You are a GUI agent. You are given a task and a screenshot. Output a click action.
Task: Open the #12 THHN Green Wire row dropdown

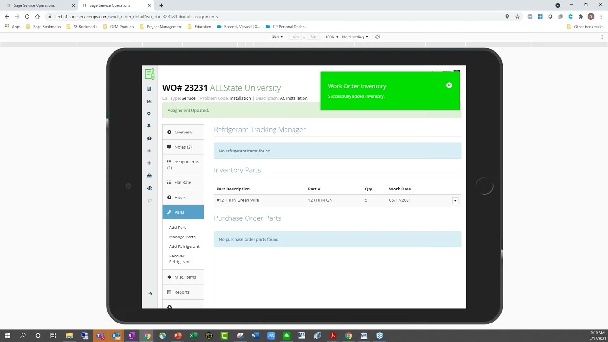[x=455, y=201]
